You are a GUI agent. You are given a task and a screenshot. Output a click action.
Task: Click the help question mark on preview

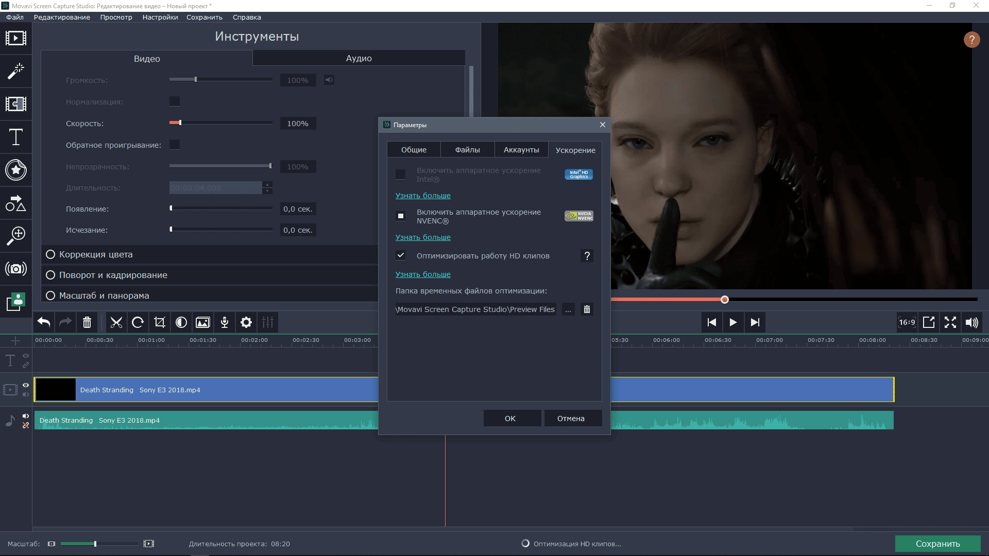pos(971,40)
